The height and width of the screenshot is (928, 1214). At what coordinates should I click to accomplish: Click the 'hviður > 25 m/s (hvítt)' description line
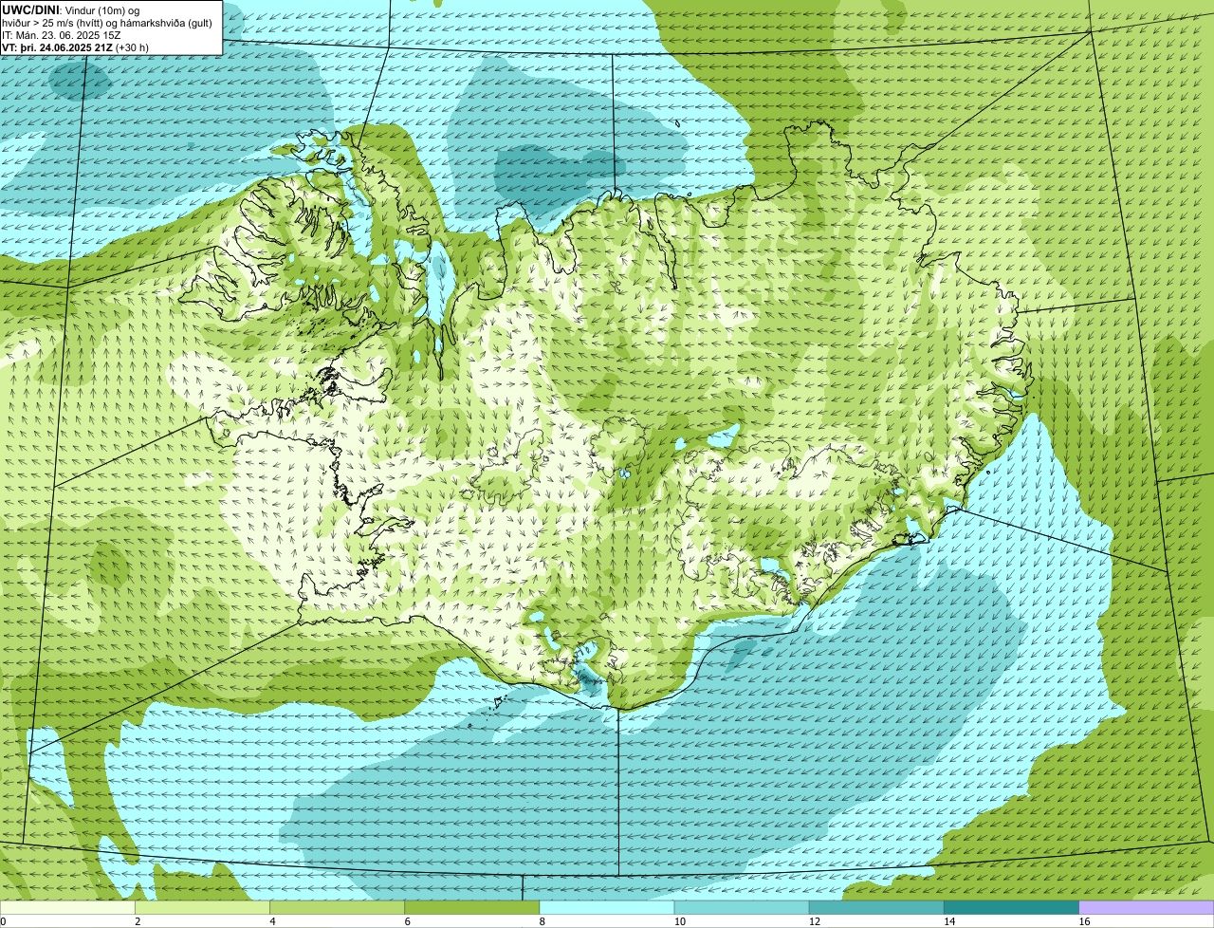tap(107, 23)
